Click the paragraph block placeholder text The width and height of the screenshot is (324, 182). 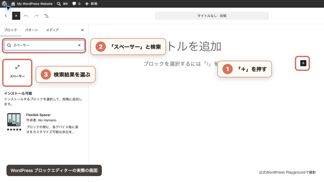pos(181,64)
